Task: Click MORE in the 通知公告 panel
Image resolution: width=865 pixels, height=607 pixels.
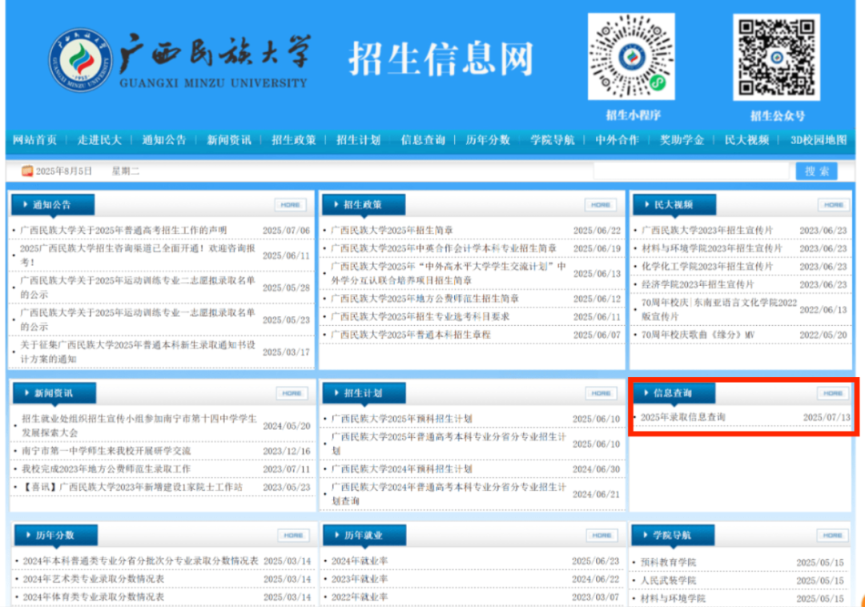Action: [290, 205]
